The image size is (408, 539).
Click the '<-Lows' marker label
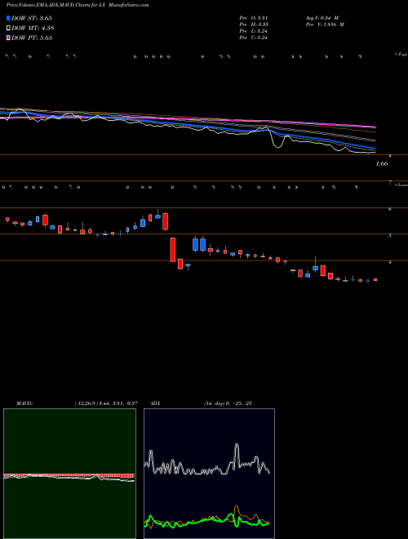tap(401, 185)
